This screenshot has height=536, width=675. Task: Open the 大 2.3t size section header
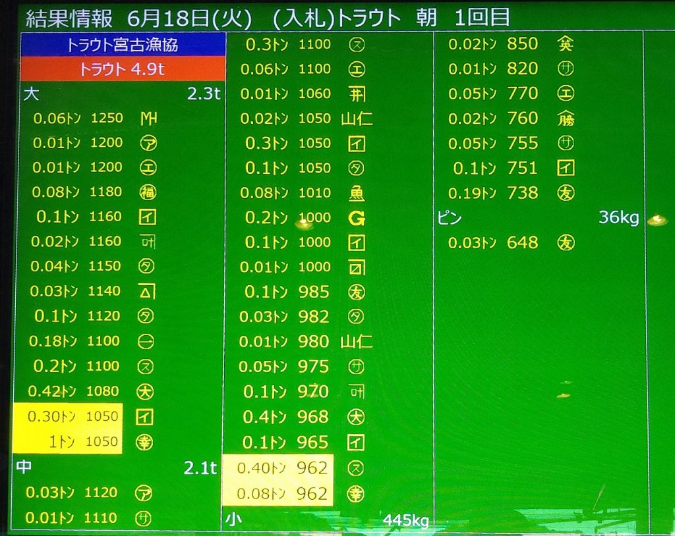point(122,94)
